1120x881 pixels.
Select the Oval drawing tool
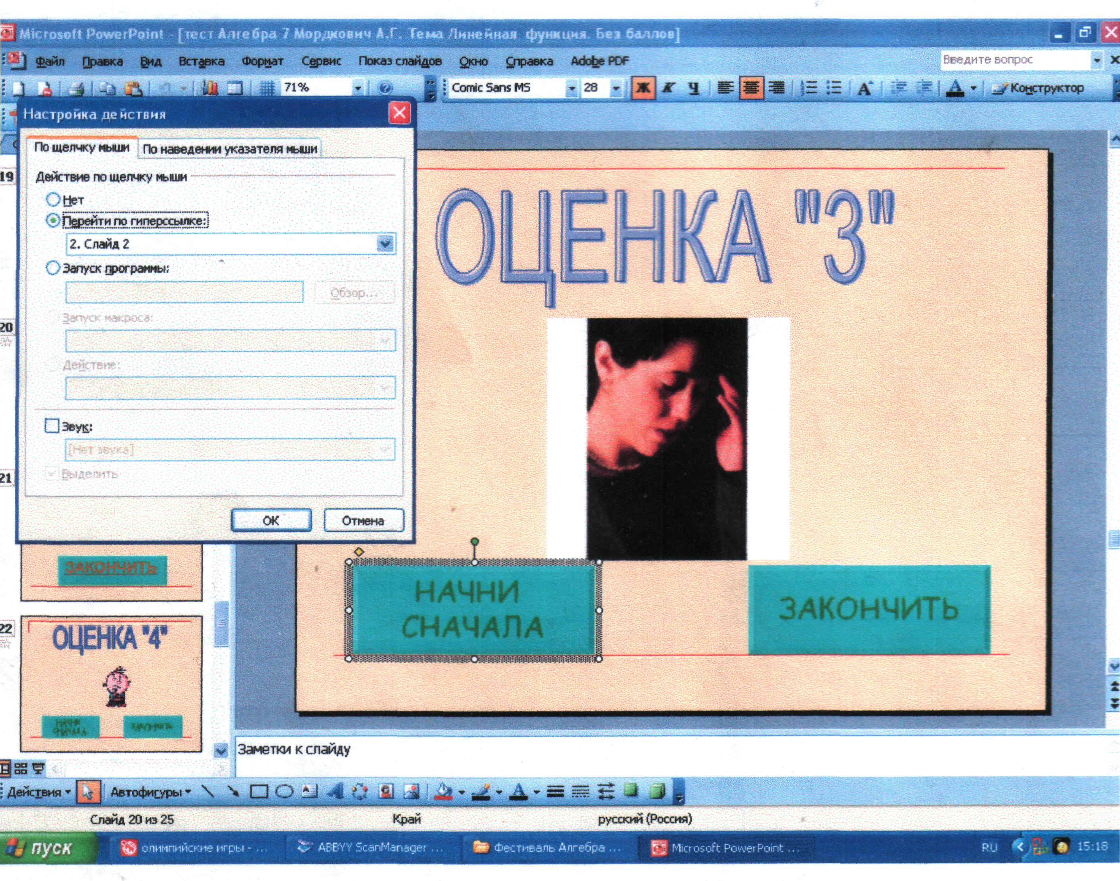coord(284,792)
